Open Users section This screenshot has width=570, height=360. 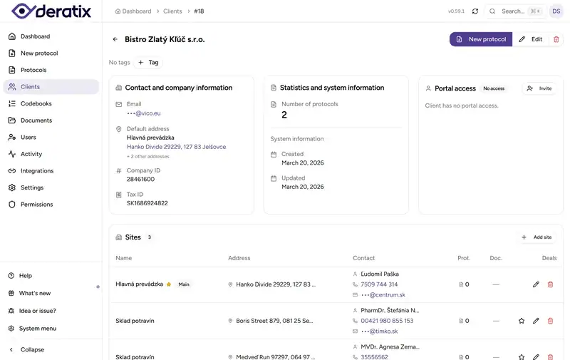coord(51,137)
